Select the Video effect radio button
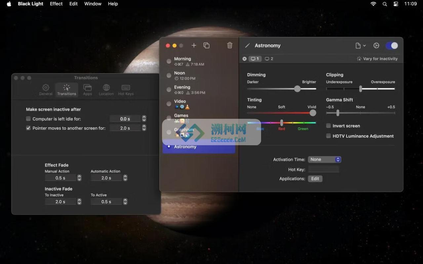 pos(169,104)
